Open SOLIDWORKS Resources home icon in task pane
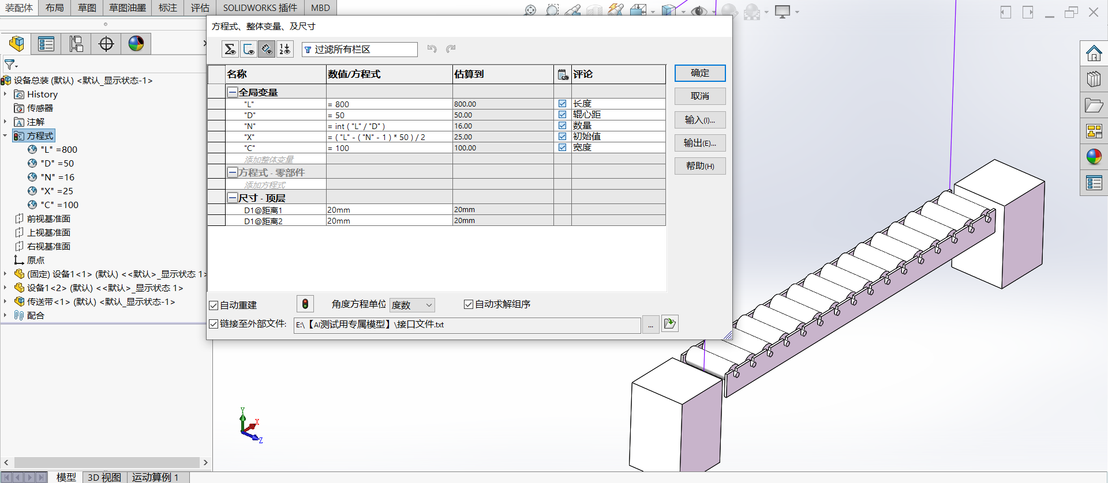The image size is (1108, 483). tap(1094, 54)
